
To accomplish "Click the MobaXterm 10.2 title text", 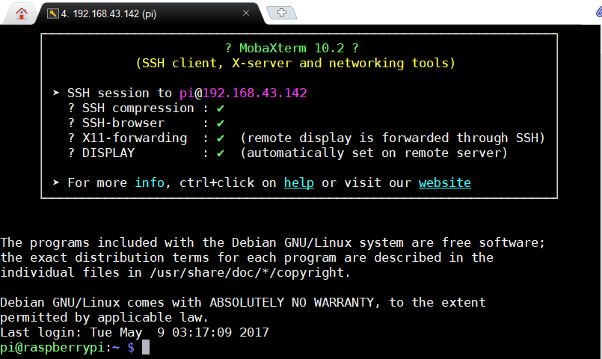I will click(x=292, y=48).
